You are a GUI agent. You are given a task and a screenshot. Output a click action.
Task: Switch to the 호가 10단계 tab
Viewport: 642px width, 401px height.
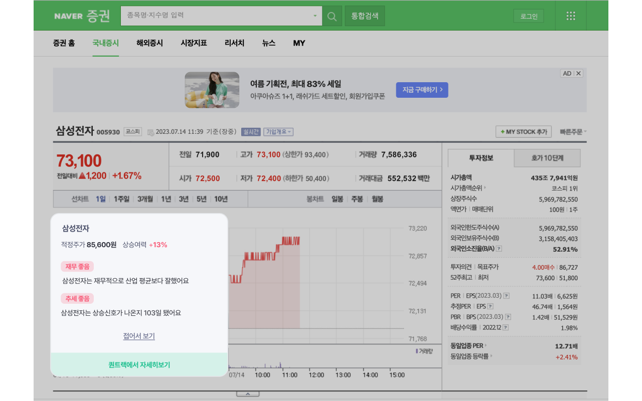pyautogui.click(x=547, y=158)
